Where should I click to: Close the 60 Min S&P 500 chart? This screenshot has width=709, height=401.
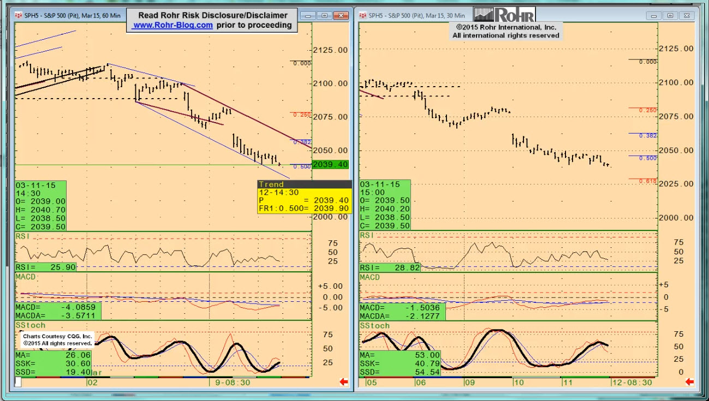click(x=342, y=16)
